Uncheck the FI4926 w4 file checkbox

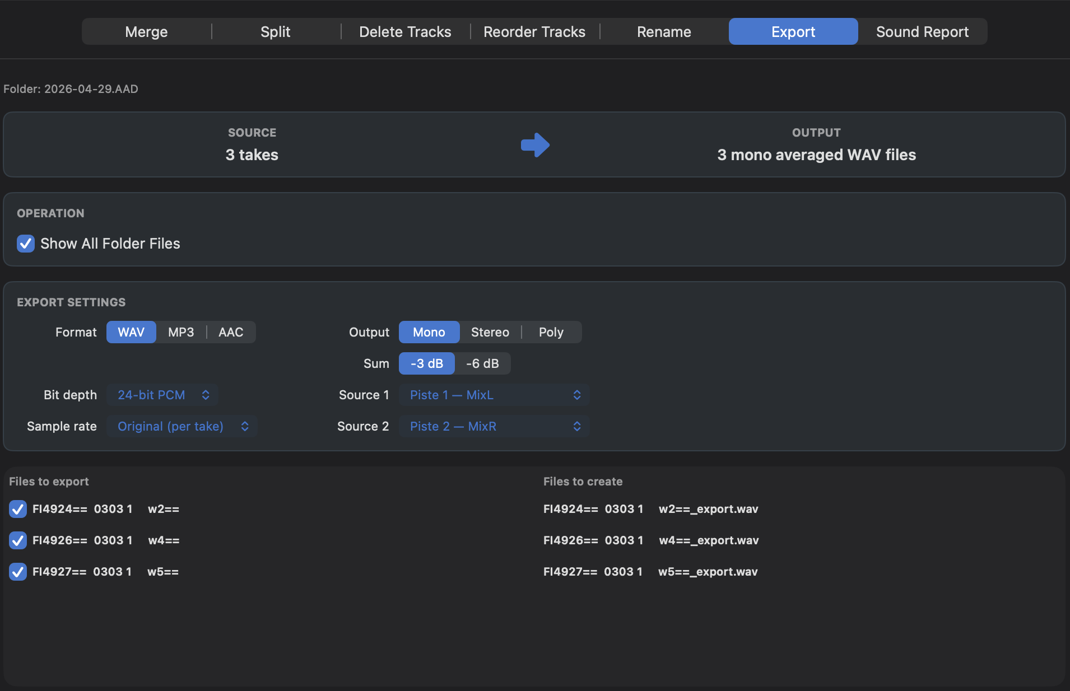[18, 540]
